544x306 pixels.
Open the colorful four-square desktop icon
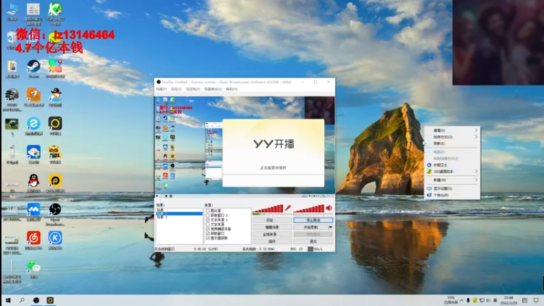point(55,66)
